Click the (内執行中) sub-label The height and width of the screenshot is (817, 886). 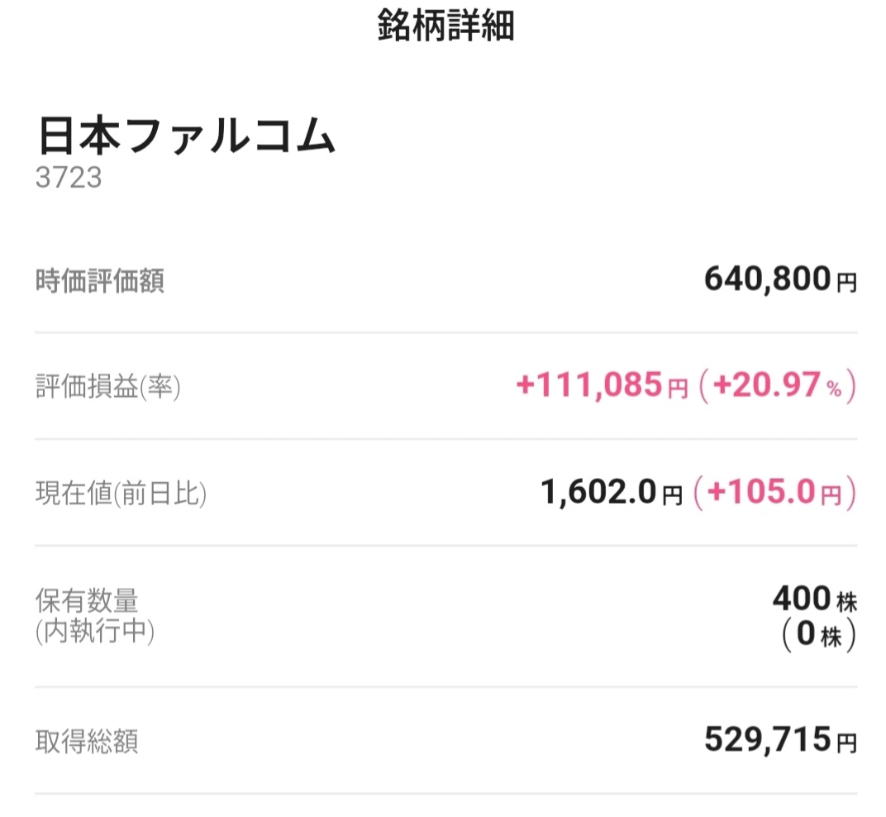pos(95,632)
